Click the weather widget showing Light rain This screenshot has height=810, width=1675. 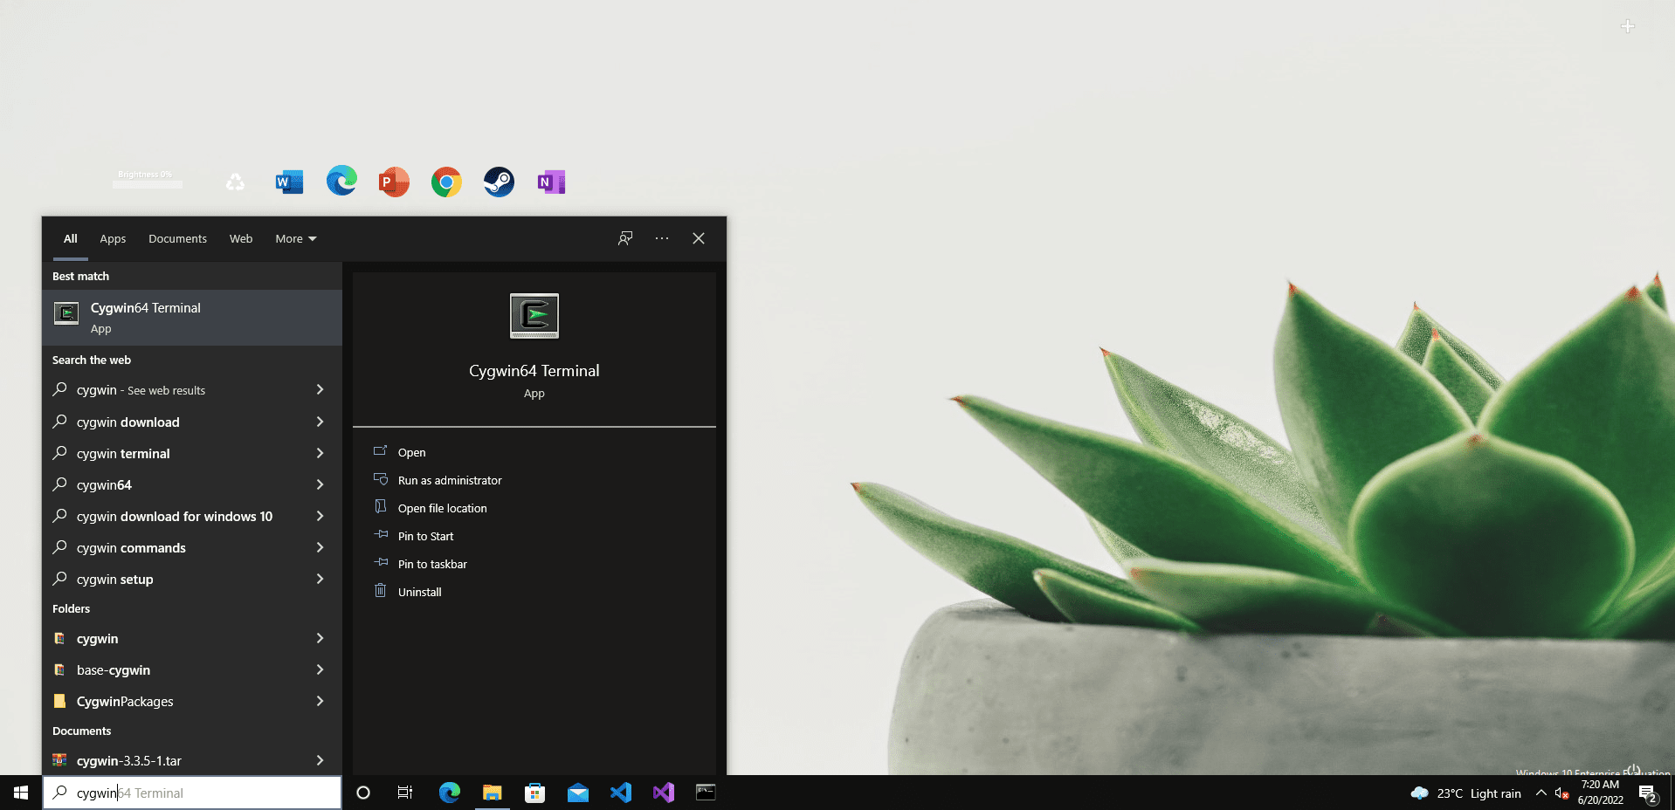[1465, 793]
